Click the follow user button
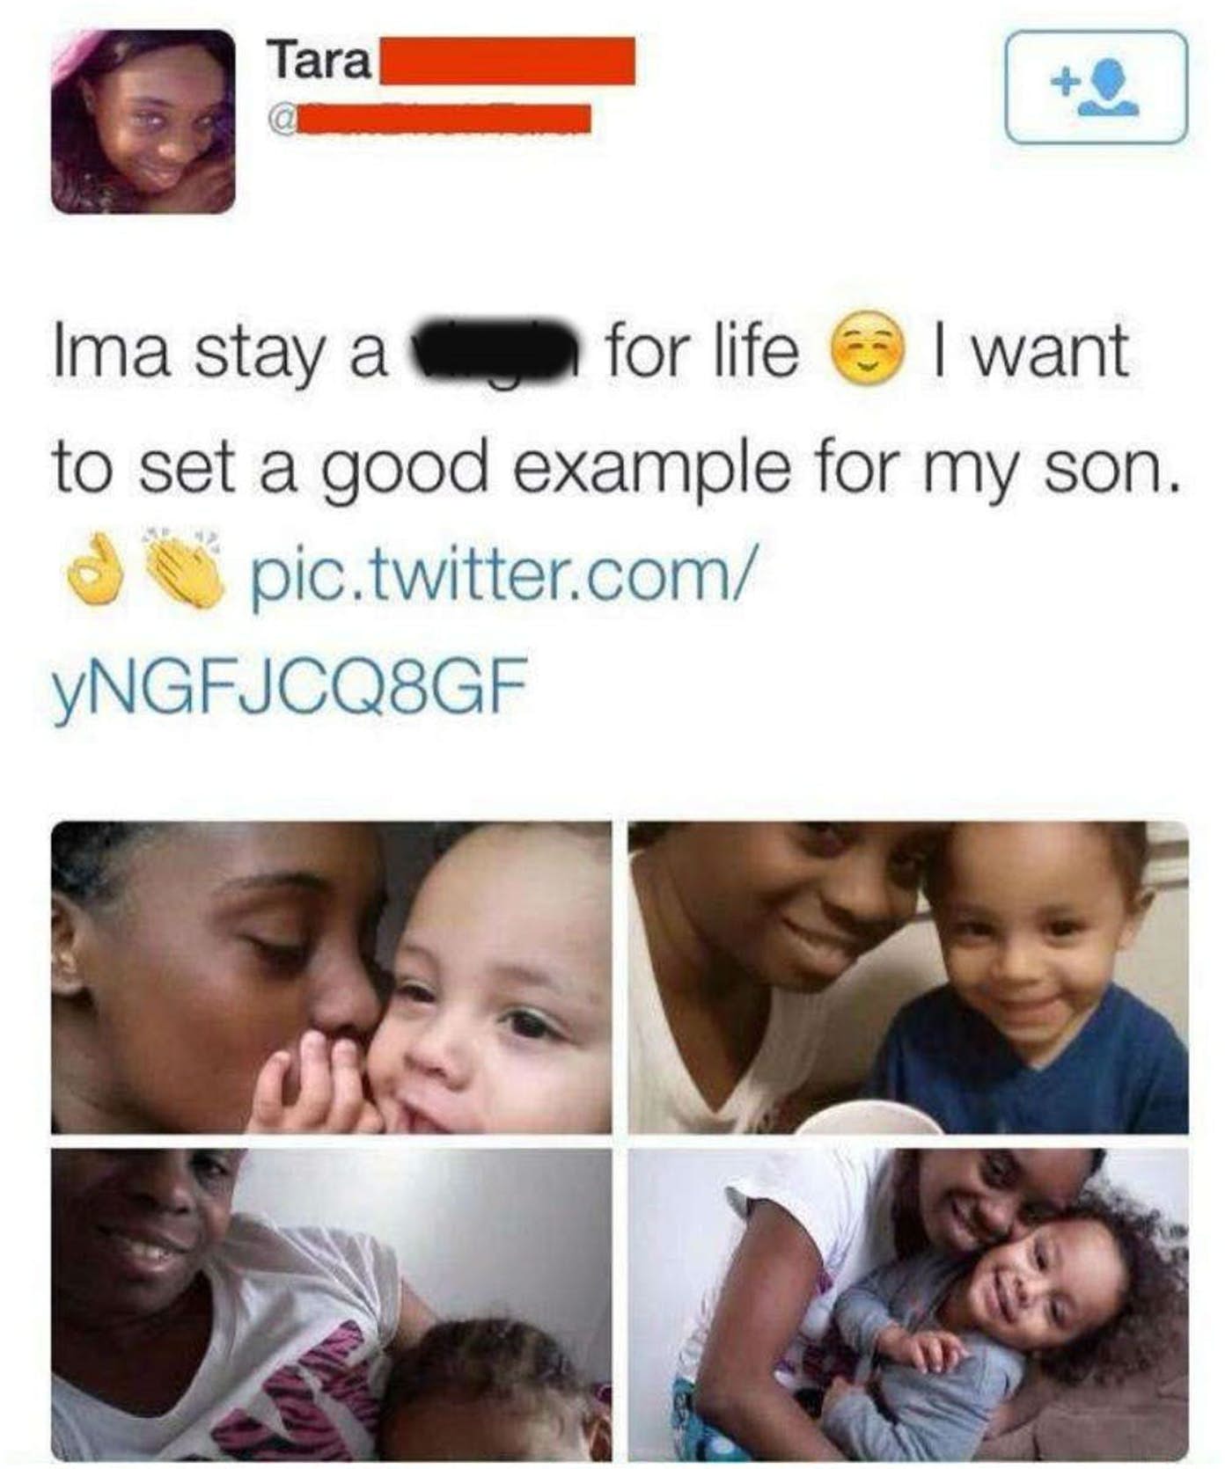 pos(1096,87)
